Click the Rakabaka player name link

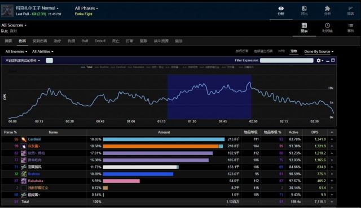(x=36, y=180)
